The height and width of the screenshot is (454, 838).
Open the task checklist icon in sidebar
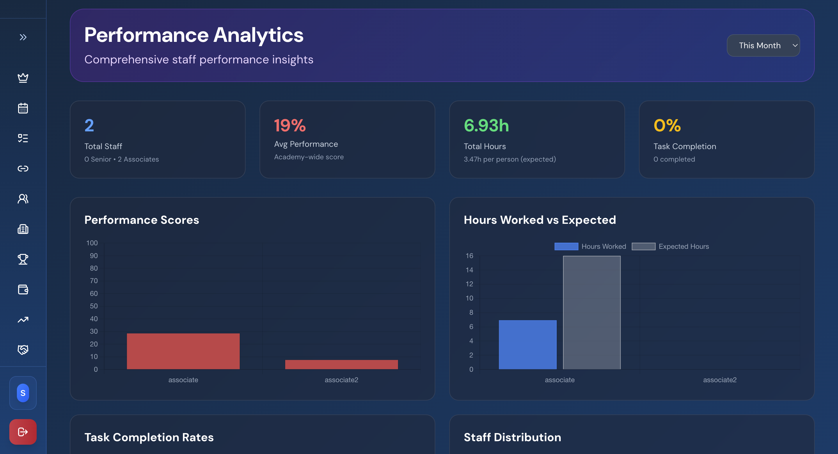coord(23,138)
